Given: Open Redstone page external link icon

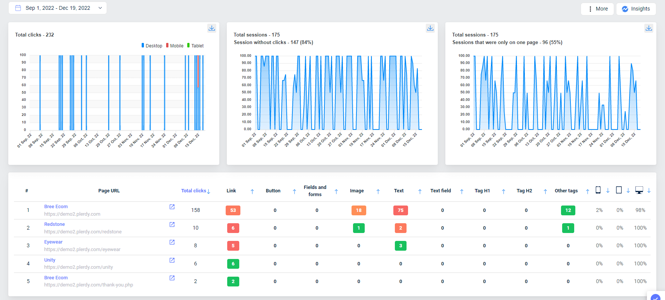Looking at the screenshot, I should (x=172, y=224).
